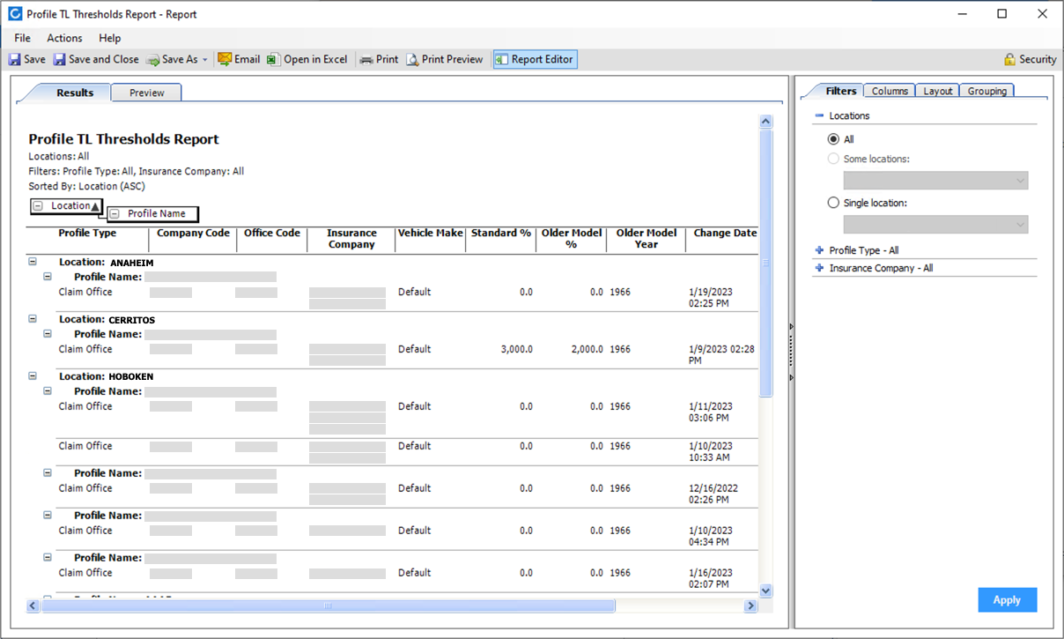Click the horizontal scrollbar thumb
Screen dimensions: 1064x639
(x=328, y=606)
